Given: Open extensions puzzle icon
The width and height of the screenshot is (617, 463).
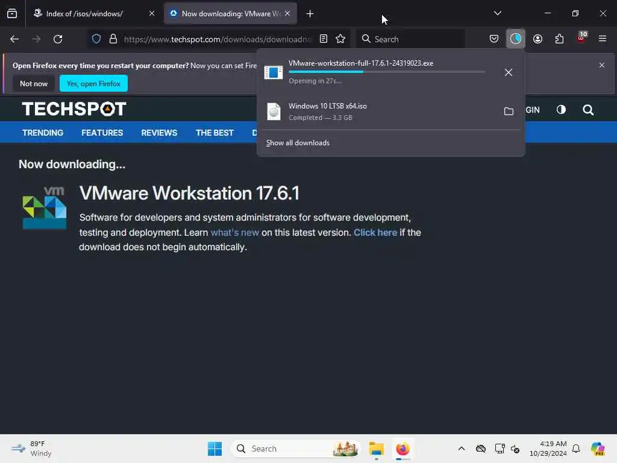Looking at the screenshot, I should 559,39.
